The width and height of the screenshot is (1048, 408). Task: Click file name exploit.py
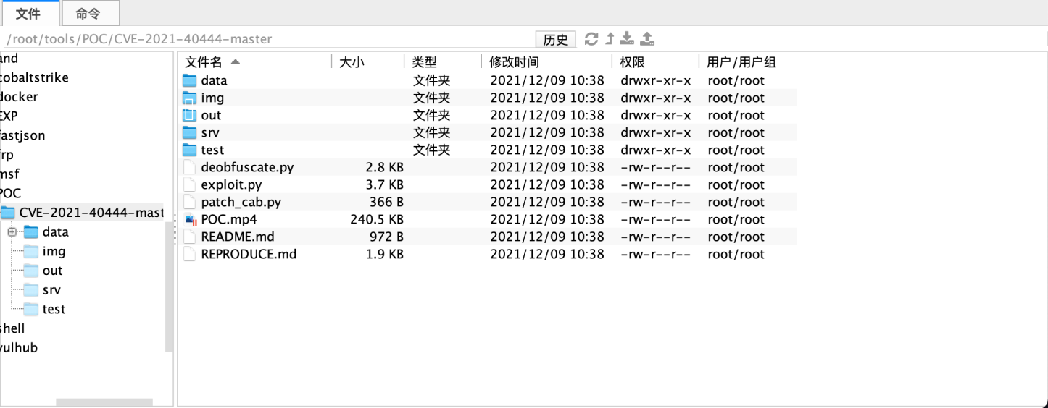coord(231,184)
